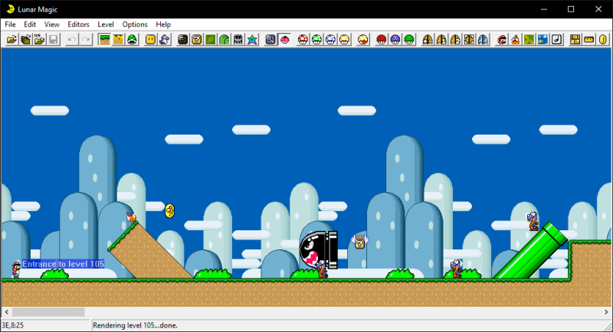The height and width of the screenshot is (332, 613).
Task: Open the File menu
Action: (x=10, y=24)
